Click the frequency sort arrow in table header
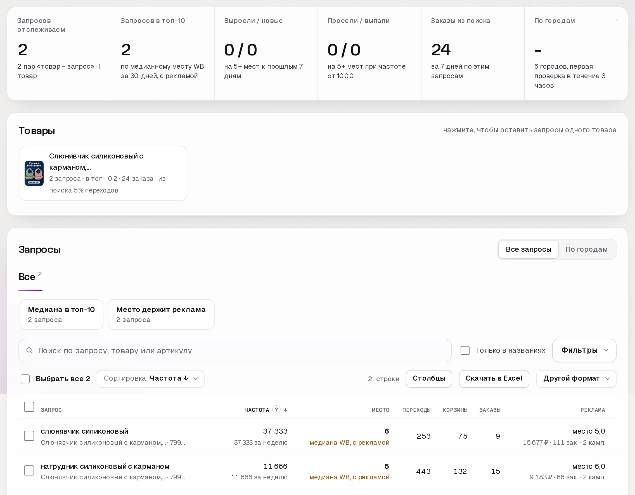Image resolution: width=635 pixels, height=495 pixels. pos(286,410)
